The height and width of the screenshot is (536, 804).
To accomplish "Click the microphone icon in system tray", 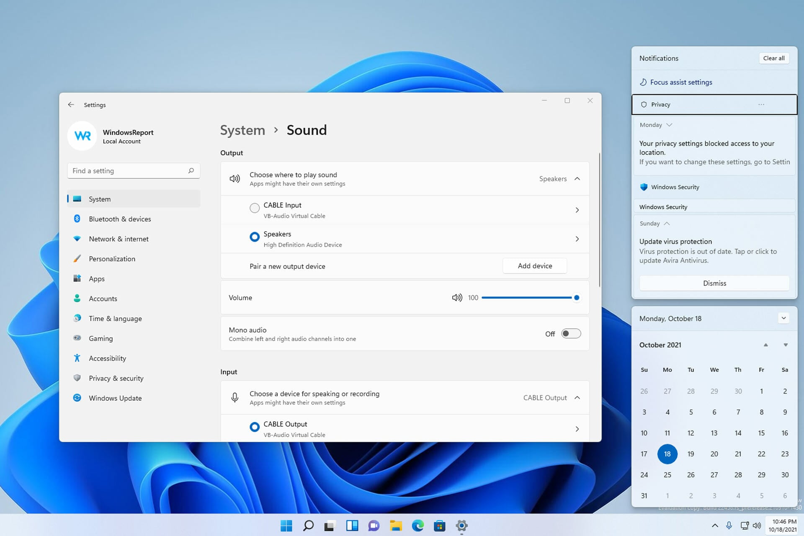I will [x=729, y=526].
